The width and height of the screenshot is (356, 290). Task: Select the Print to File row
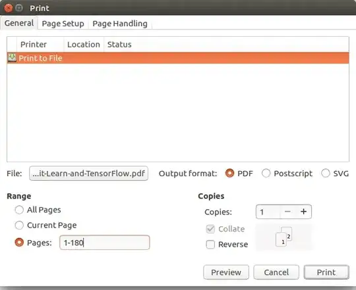[178, 58]
